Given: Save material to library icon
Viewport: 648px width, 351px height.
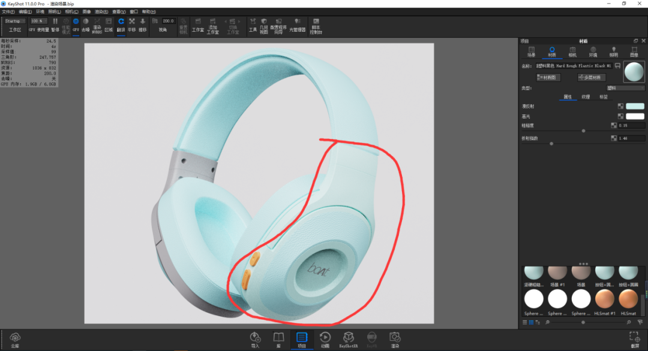Looking at the screenshot, I should point(617,66).
